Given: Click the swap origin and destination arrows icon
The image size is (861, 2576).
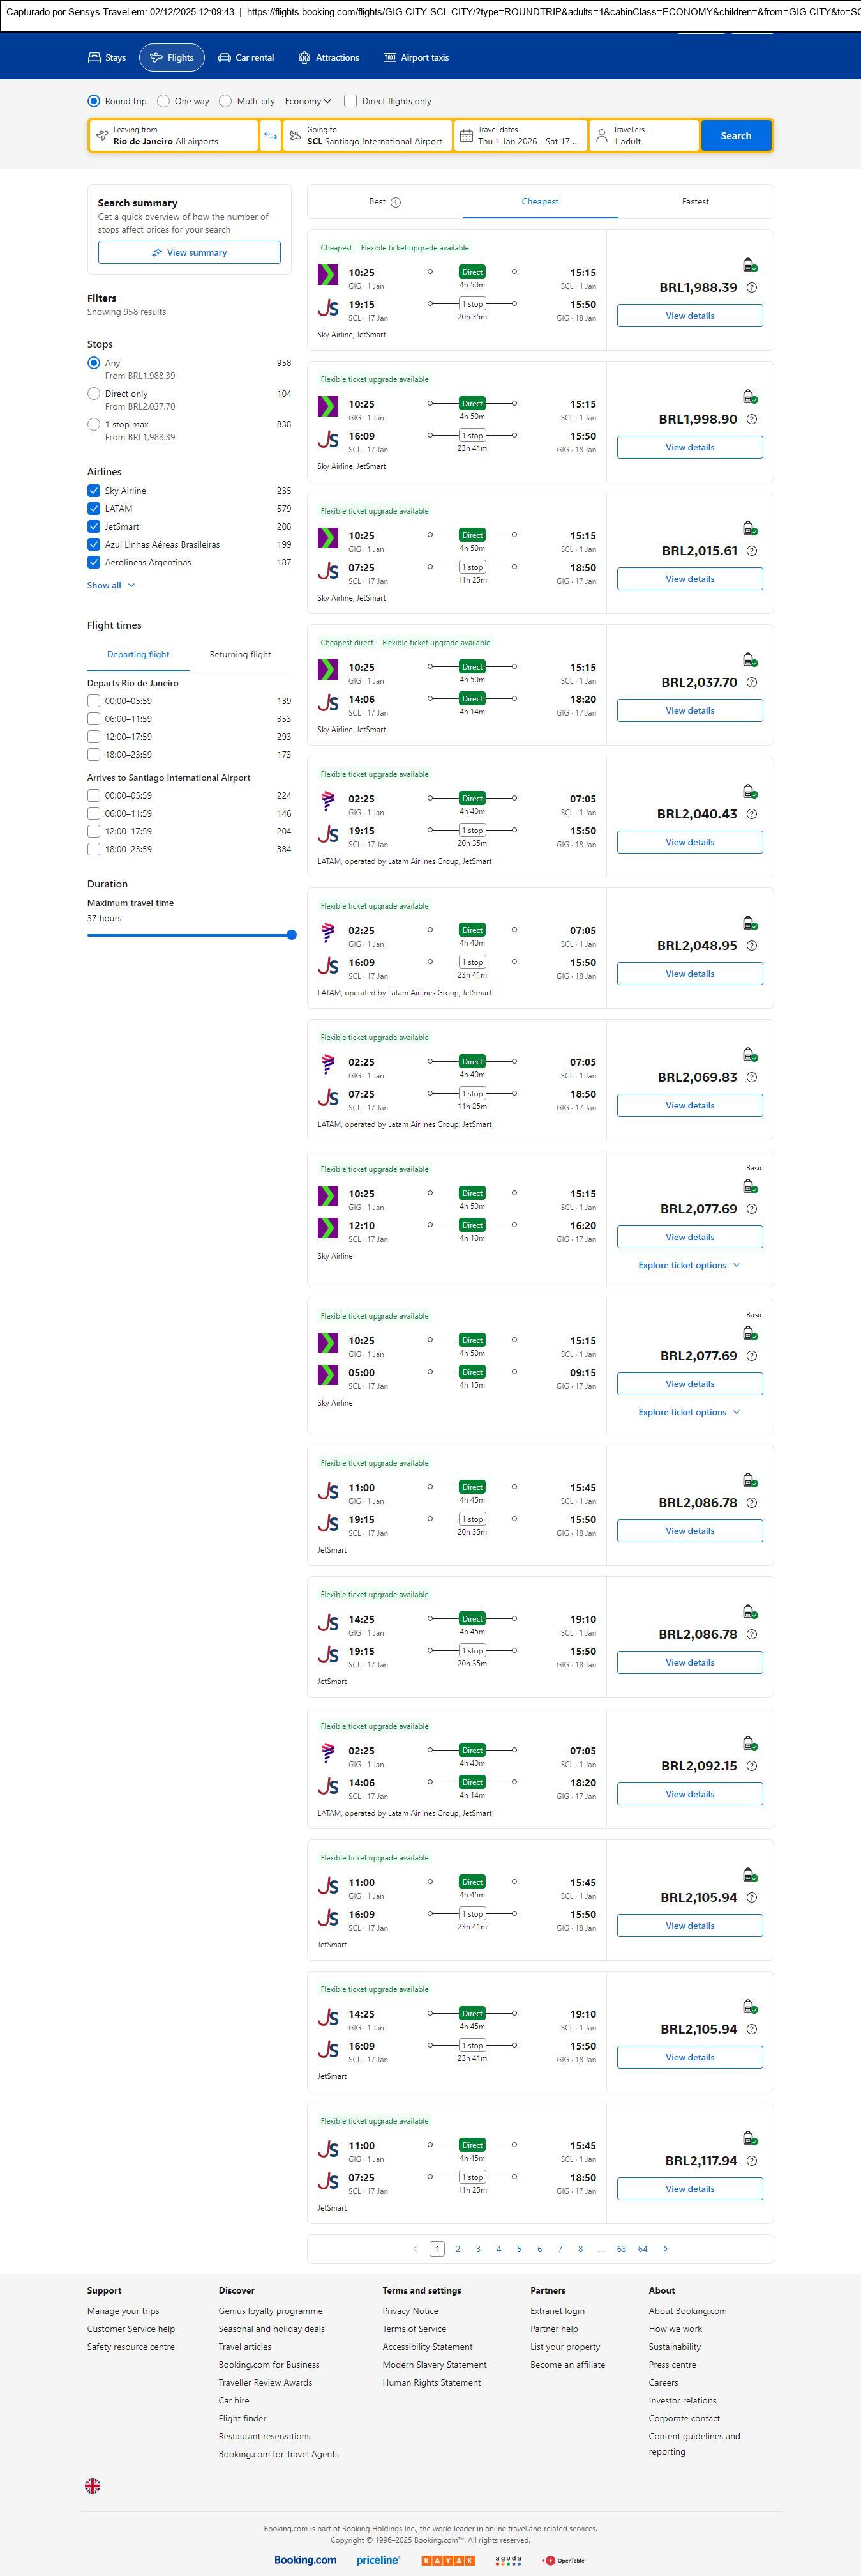Looking at the screenshot, I should coord(270,136).
